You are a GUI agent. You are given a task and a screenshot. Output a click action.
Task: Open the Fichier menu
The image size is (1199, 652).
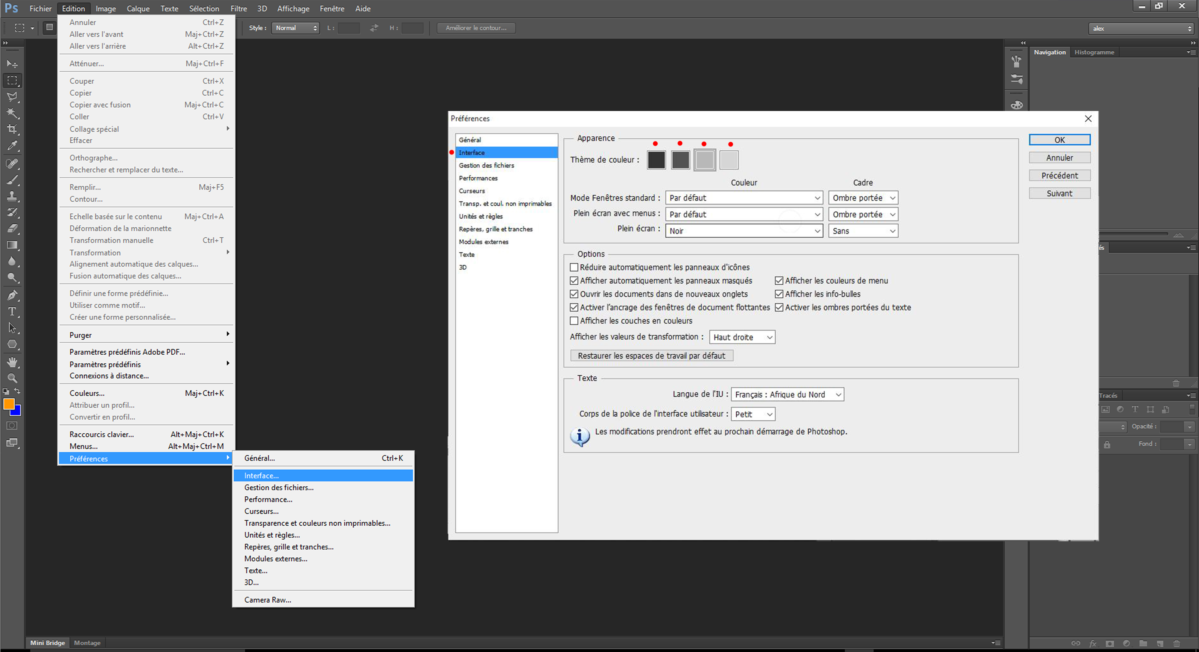click(40, 8)
